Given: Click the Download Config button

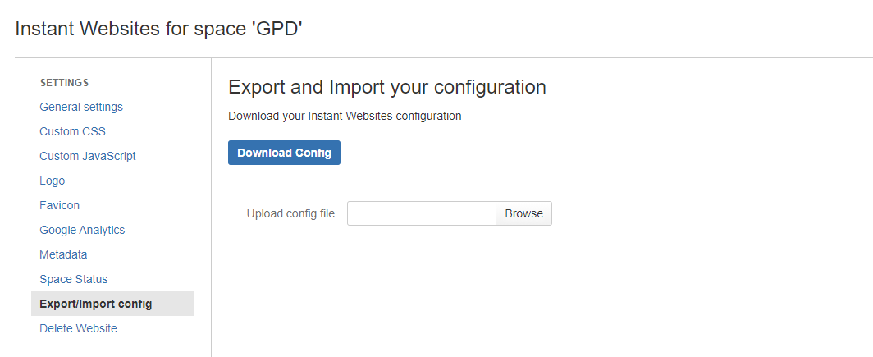Looking at the screenshot, I should pyautogui.click(x=284, y=153).
